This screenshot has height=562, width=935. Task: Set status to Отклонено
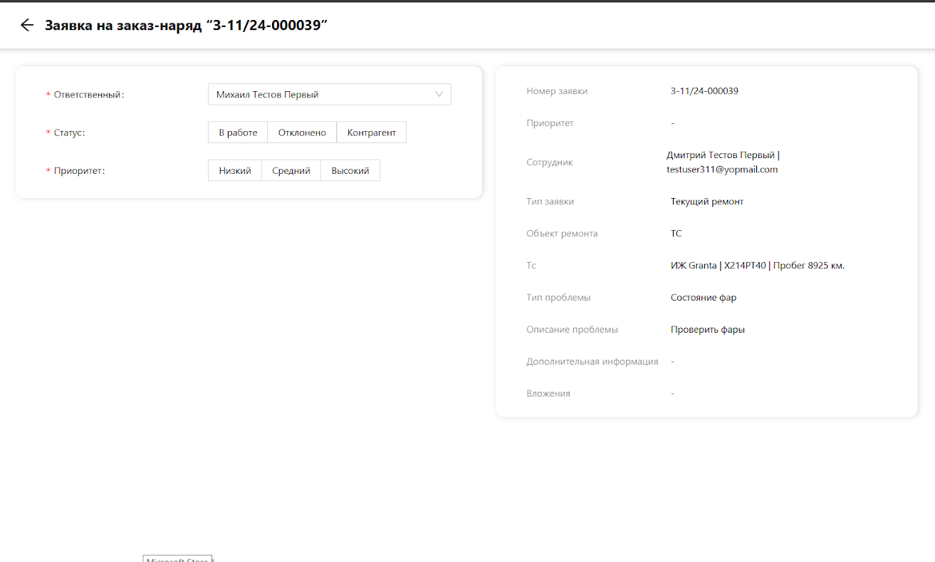click(302, 132)
